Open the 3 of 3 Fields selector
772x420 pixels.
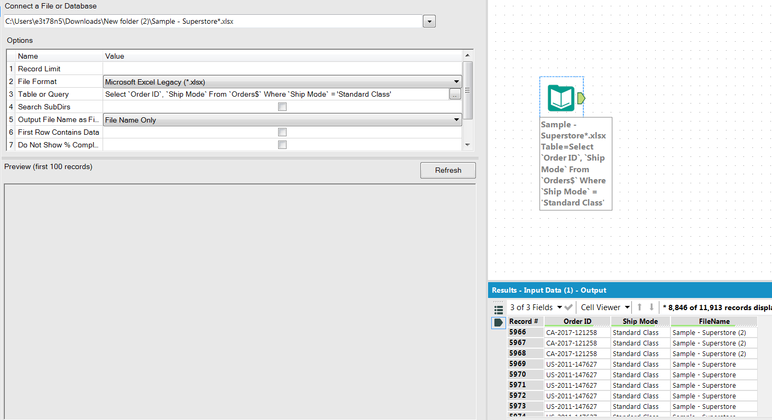534,307
